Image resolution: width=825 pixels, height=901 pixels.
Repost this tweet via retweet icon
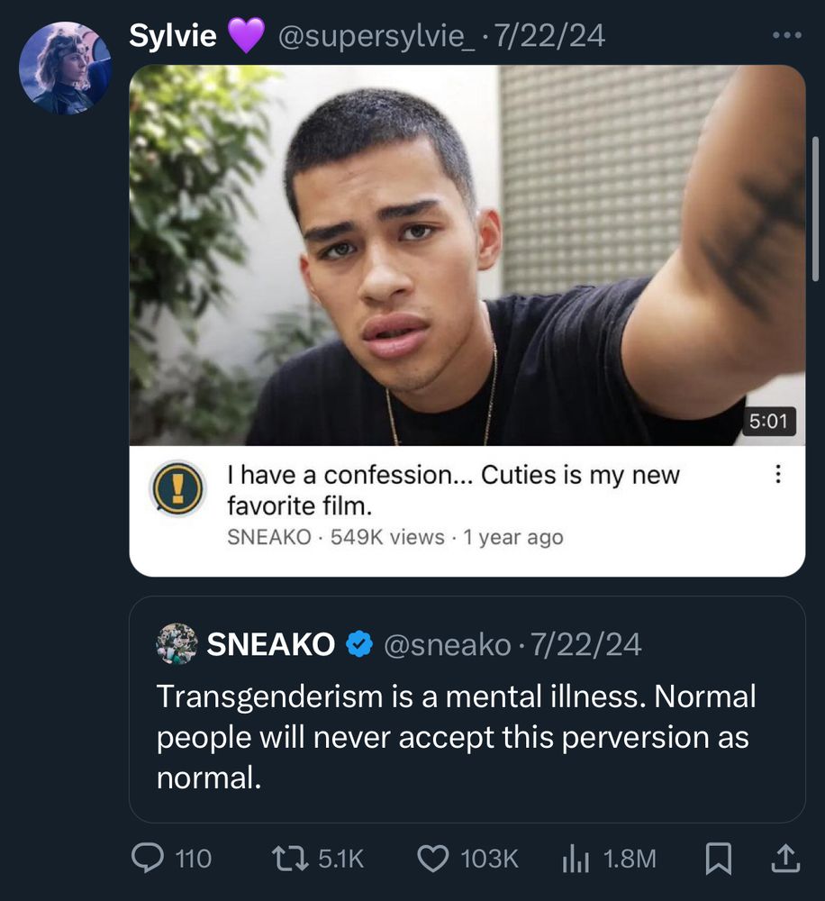pyautogui.click(x=290, y=858)
